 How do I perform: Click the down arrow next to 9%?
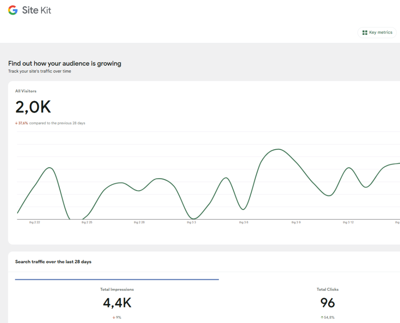click(x=114, y=318)
